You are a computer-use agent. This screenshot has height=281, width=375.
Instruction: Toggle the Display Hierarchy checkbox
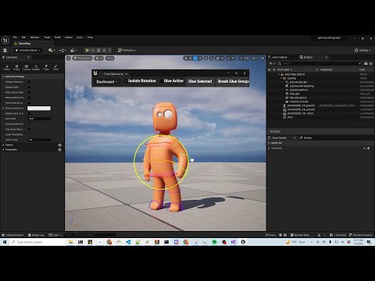click(x=29, y=82)
